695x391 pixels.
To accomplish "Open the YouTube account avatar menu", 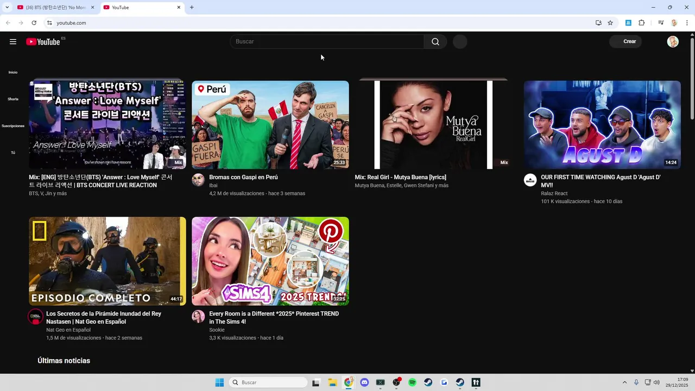I will [673, 42].
